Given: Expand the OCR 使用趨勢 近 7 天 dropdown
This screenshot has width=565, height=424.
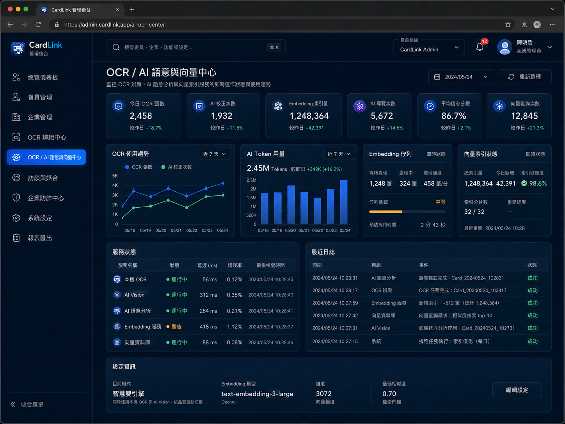Looking at the screenshot, I should [214, 154].
